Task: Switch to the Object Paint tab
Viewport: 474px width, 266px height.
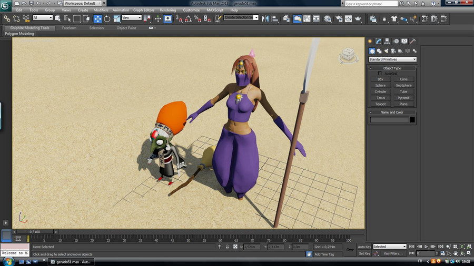Action: pos(126,28)
